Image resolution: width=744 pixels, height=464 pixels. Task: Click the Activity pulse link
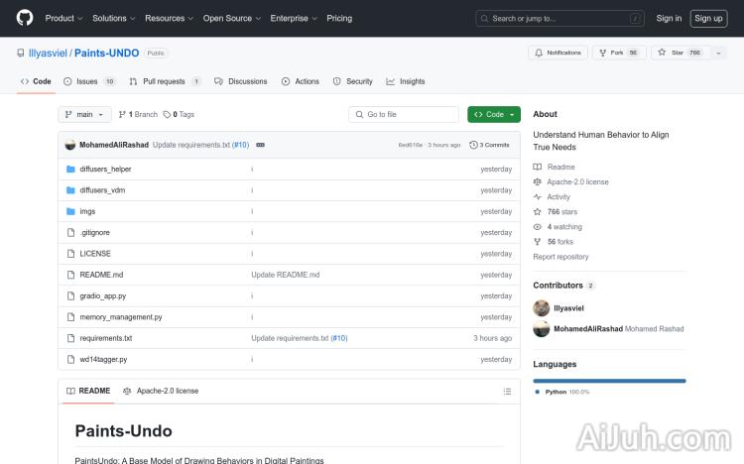(x=558, y=196)
